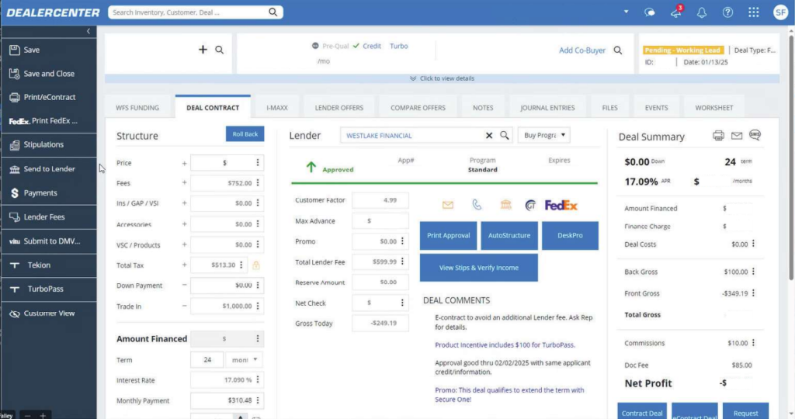Click Send to Lender sidebar item
Image resolution: width=795 pixels, height=419 pixels.
[x=49, y=168]
